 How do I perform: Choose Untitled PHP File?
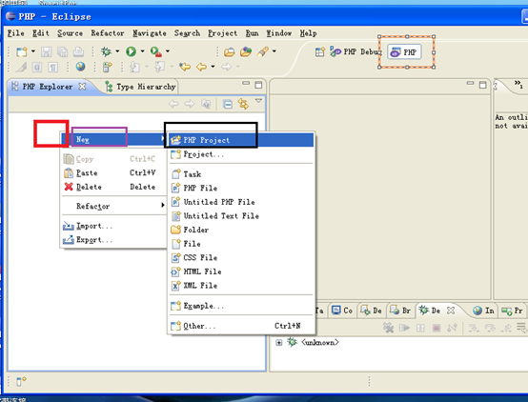(x=241, y=202)
